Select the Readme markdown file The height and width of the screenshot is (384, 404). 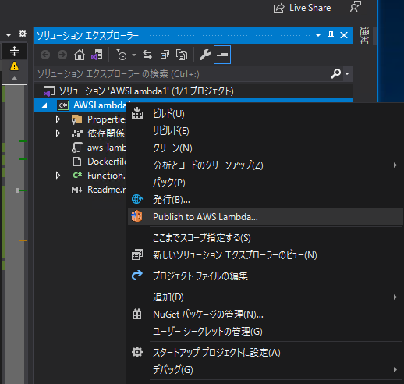point(107,190)
